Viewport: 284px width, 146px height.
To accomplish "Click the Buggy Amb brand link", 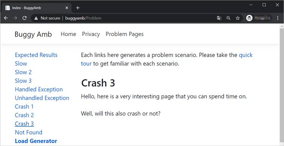I will click(33, 34).
